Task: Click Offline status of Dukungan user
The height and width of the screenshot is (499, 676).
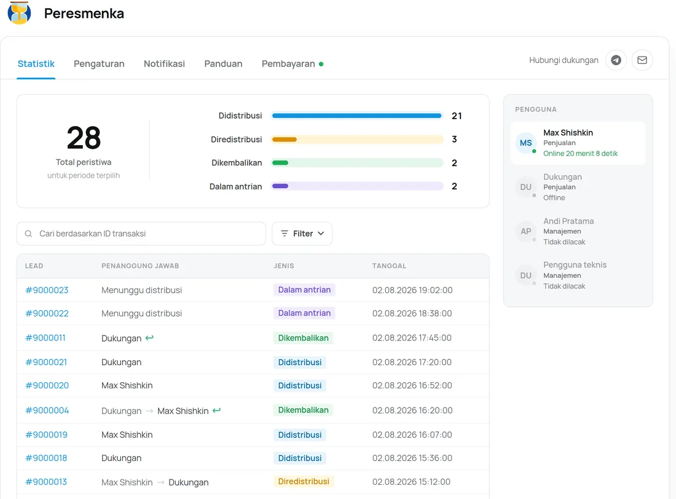Action: [554, 197]
